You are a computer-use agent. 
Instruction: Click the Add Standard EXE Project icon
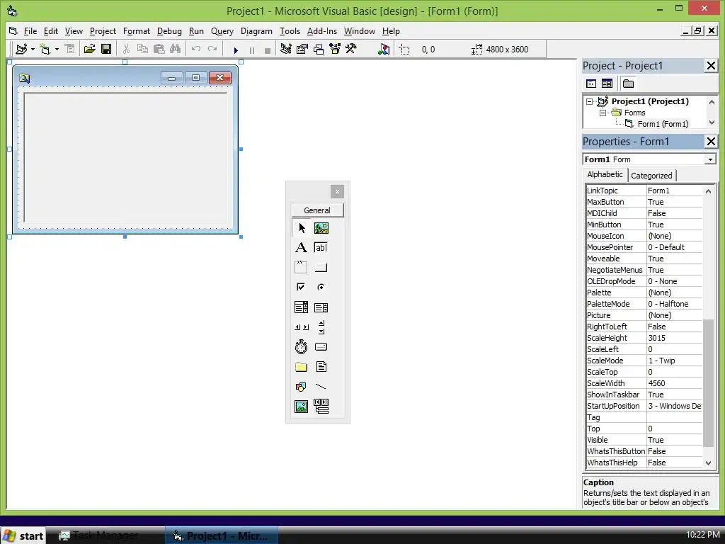pyautogui.click(x=21, y=49)
